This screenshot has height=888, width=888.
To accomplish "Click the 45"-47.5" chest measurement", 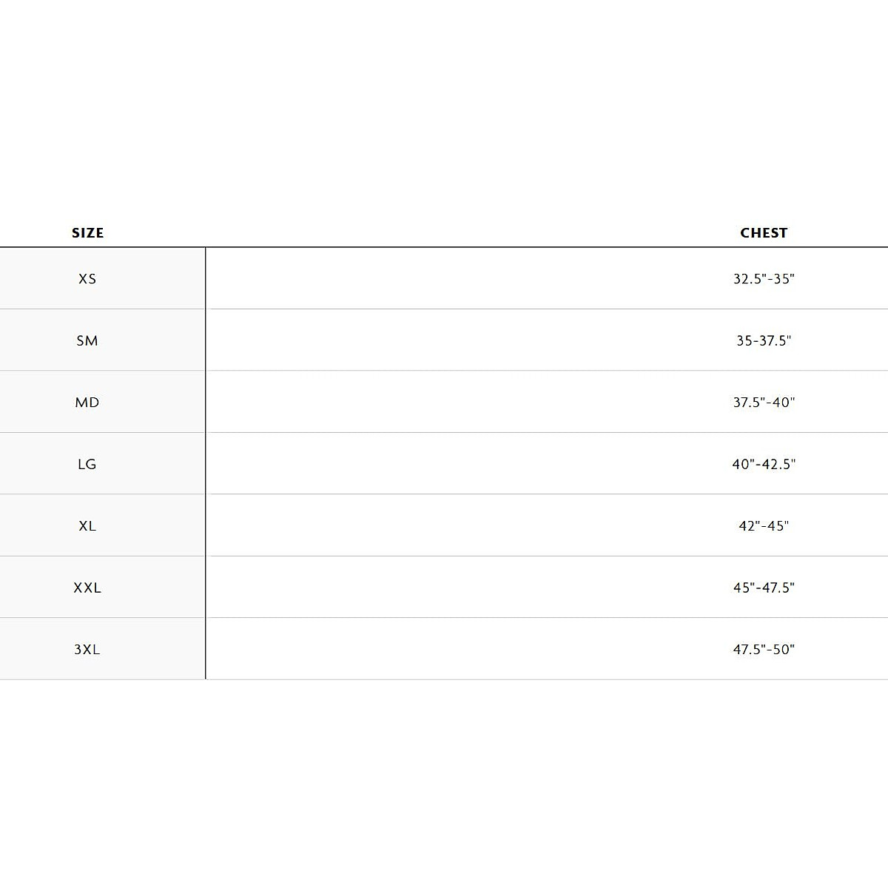I will [x=764, y=588].
